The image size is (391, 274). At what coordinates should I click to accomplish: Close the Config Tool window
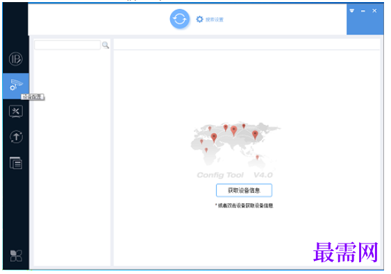374,10
